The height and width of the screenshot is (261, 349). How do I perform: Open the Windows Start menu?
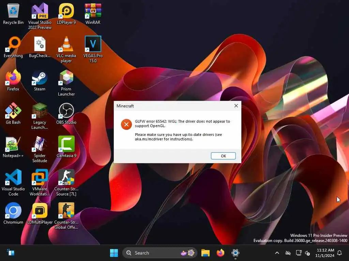[x=114, y=253]
